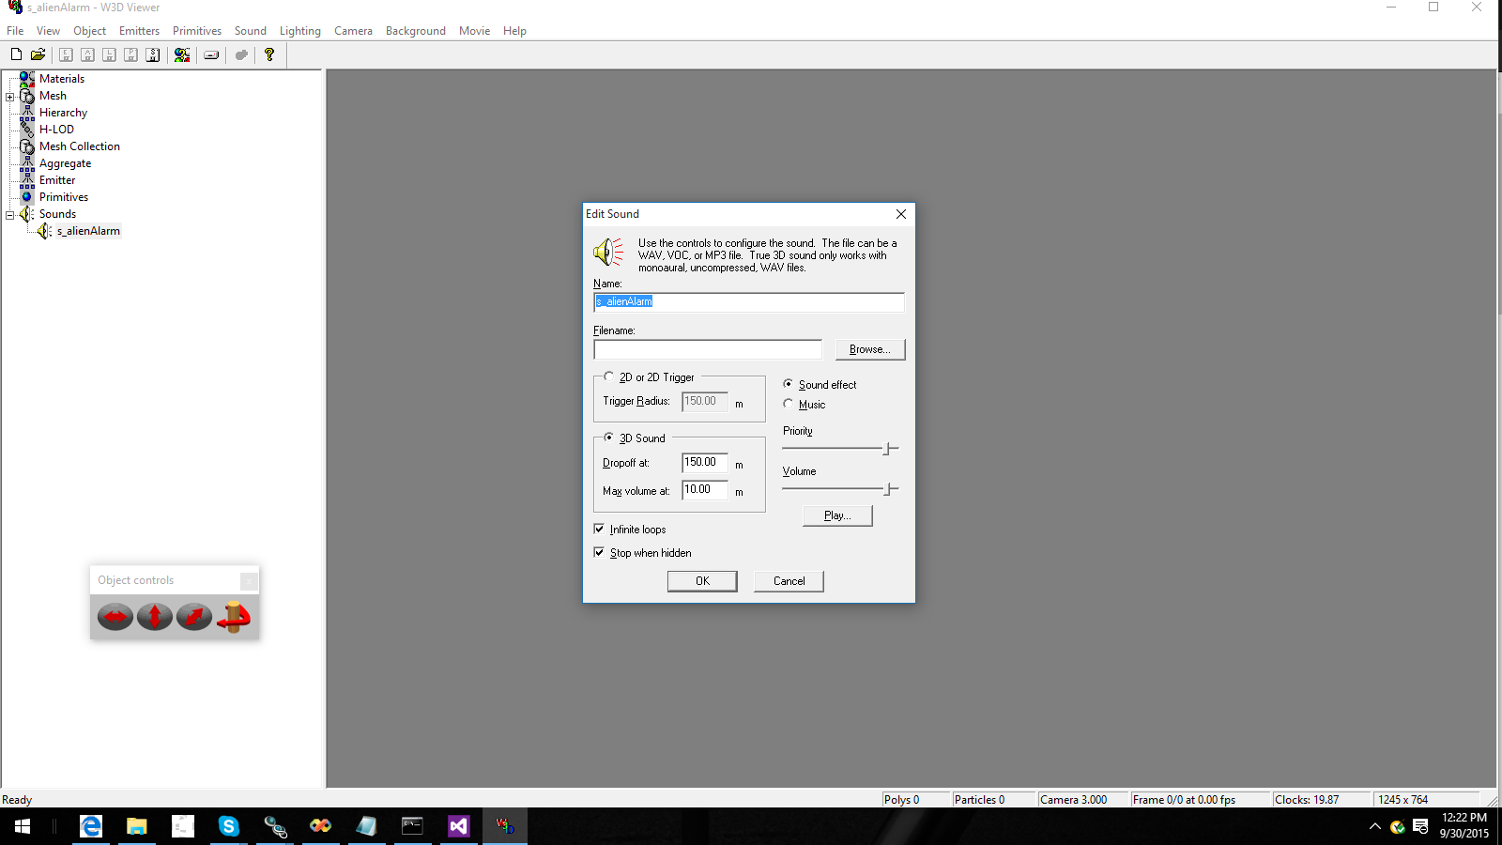Open the Emitters menu
Viewport: 1502px width, 845px height.
click(x=139, y=31)
